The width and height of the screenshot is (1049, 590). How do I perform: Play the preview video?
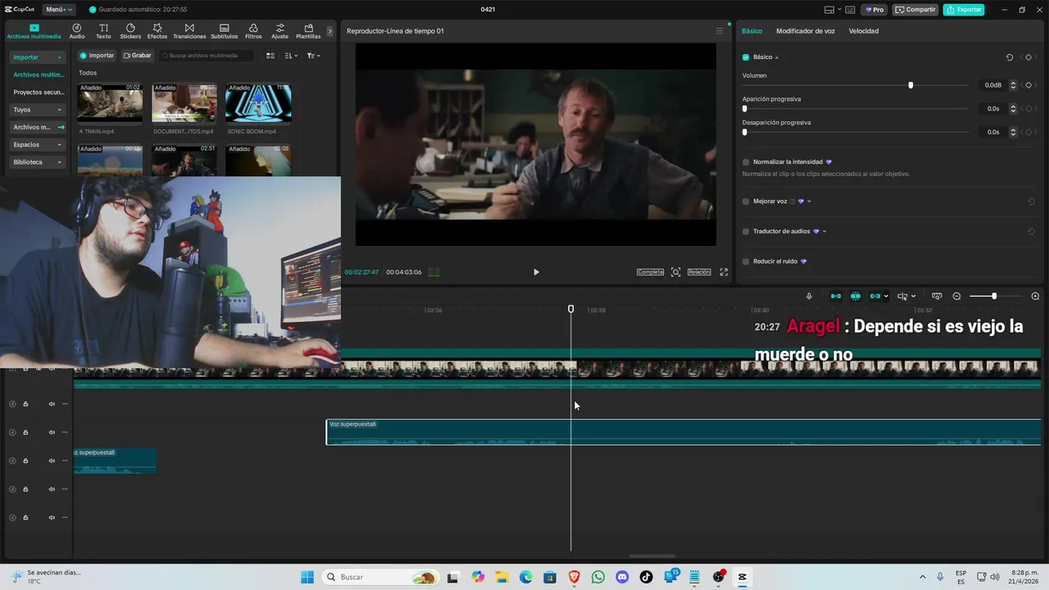click(536, 272)
